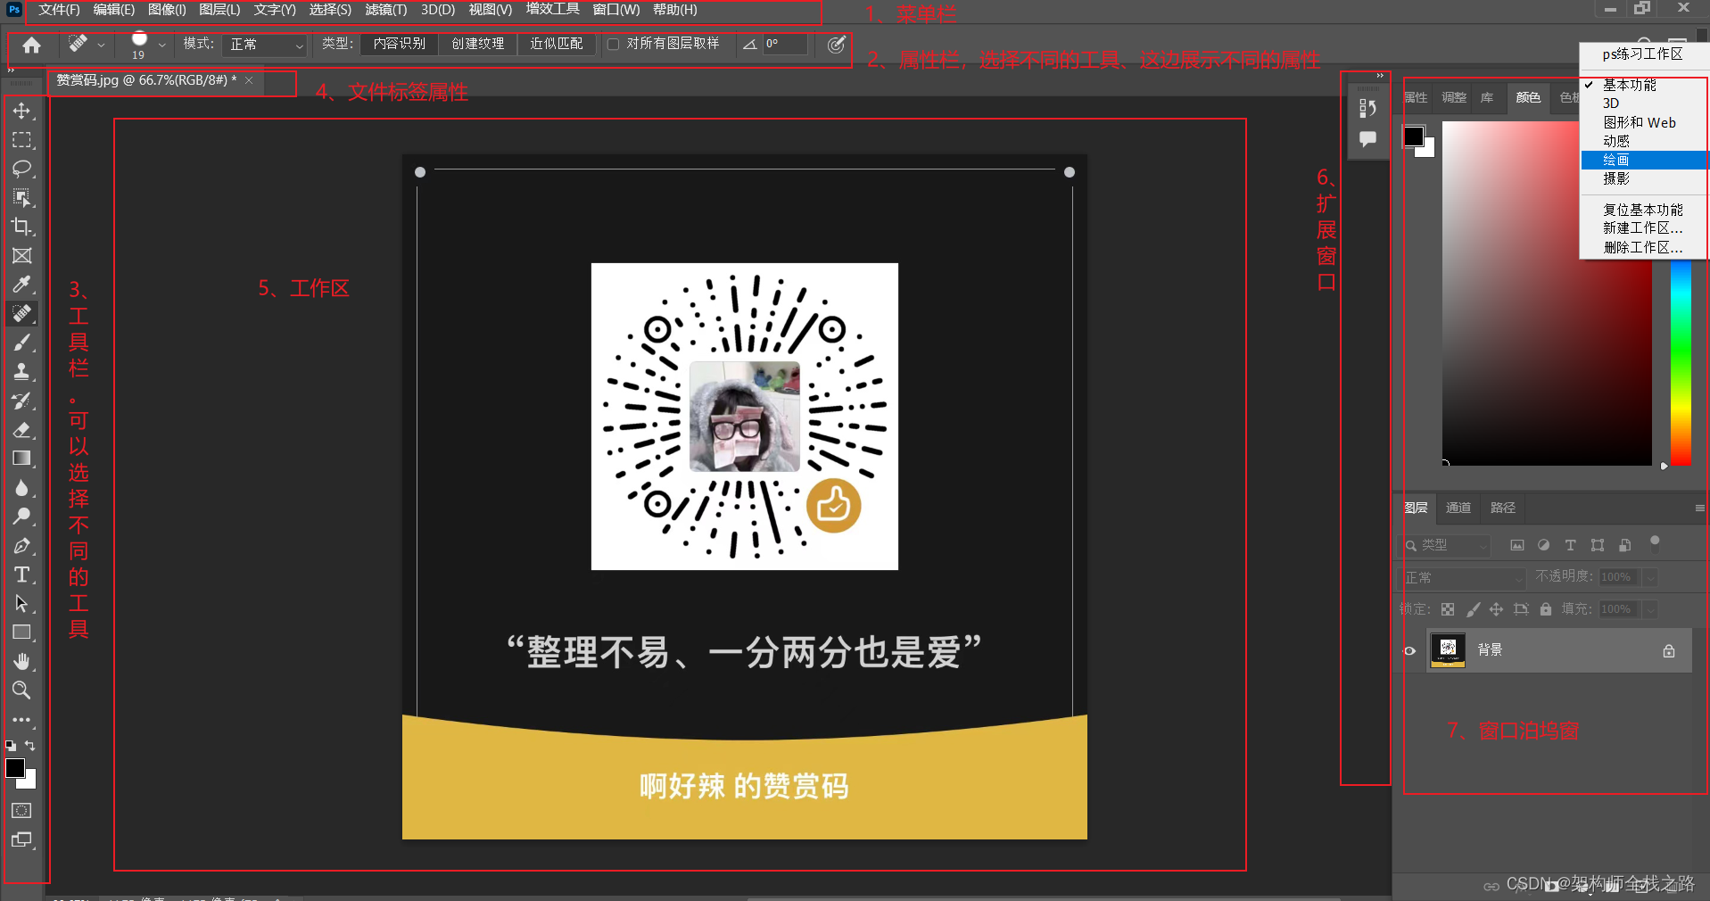Select the Clone Stamp tool
The image size is (1710, 901).
click(21, 372)
